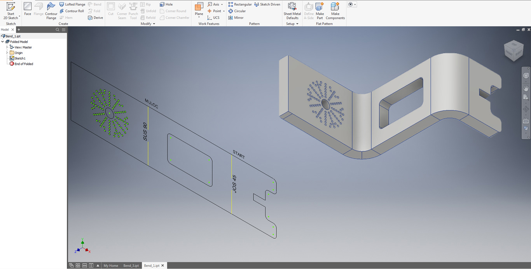Select the Orbit navigation tool
Screen dimensions: 531x269
526,109
